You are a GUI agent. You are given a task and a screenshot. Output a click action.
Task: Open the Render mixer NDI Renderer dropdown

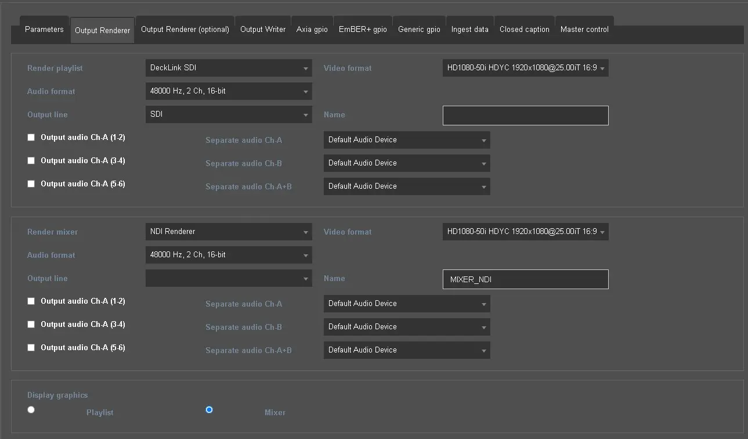pos(228,232)
